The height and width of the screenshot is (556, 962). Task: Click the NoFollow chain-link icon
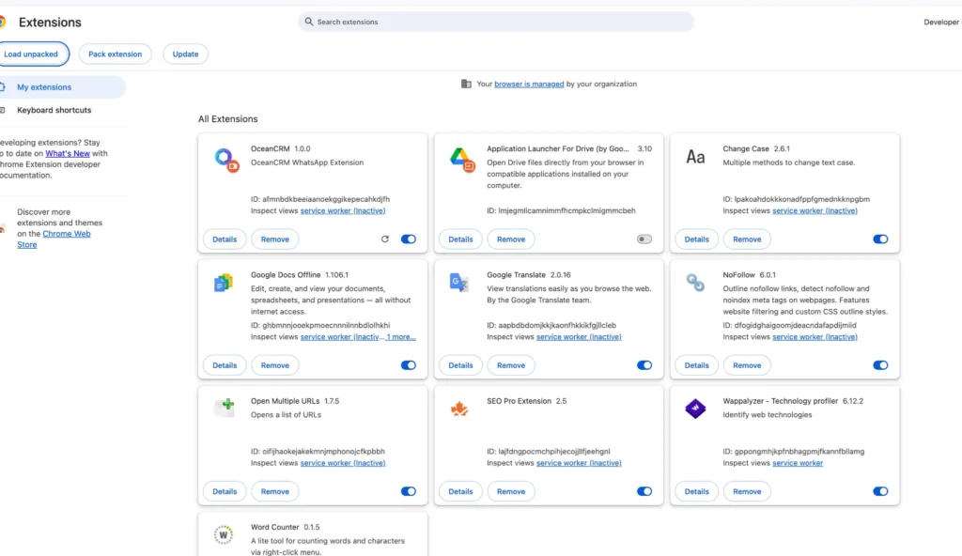[x=695, y=283]
